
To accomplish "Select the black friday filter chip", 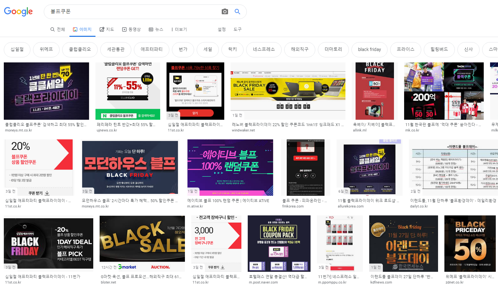I will click(x=370, y=49).
